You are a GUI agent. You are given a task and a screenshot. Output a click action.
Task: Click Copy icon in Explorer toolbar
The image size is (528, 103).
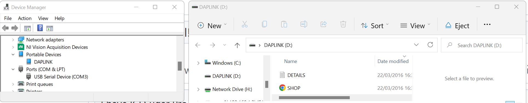point(264,24)
